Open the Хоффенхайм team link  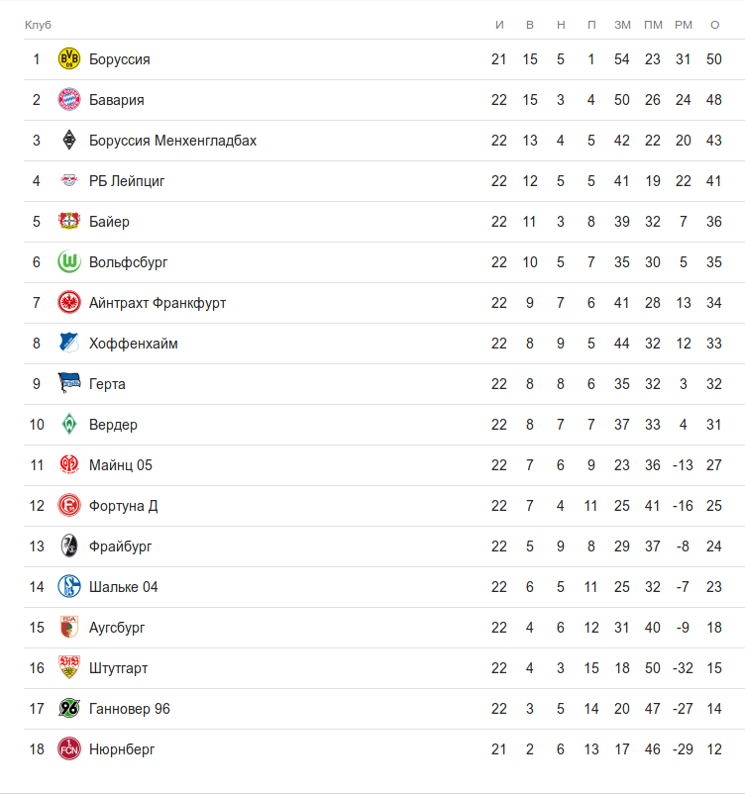click(134, 344)
